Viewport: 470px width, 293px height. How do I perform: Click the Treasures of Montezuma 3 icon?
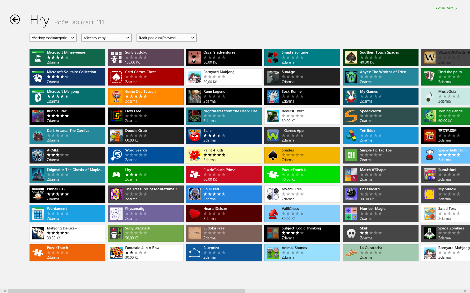point(116,194)
